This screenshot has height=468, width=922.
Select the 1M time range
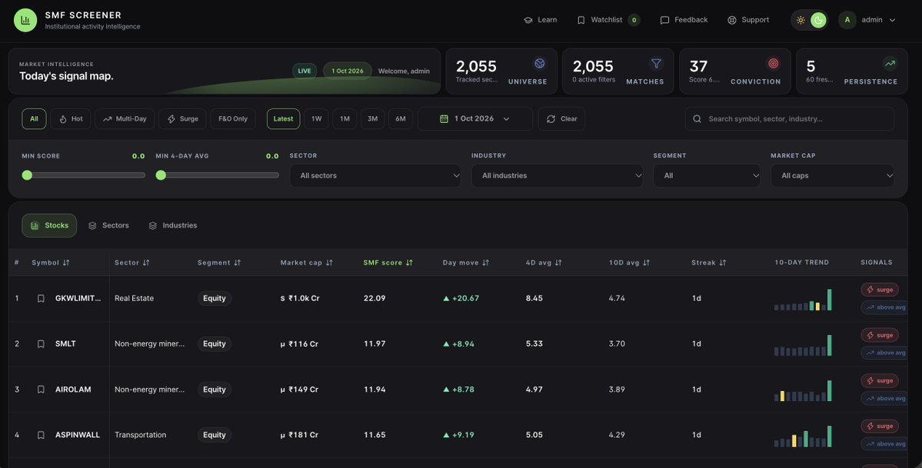345,119
